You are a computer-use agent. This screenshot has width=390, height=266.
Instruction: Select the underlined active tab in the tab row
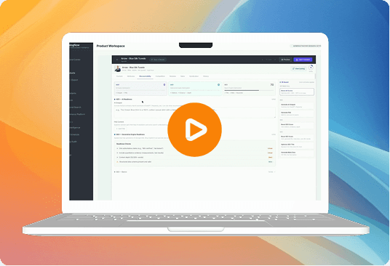[x=145, y=76]
